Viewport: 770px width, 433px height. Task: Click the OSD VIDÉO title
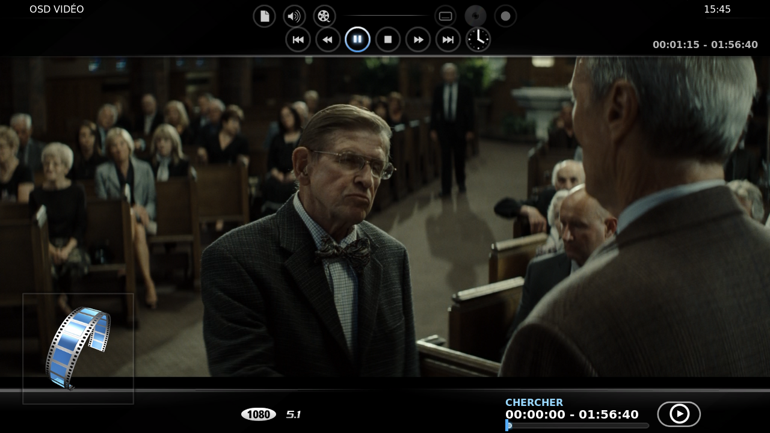pos(57,10)
